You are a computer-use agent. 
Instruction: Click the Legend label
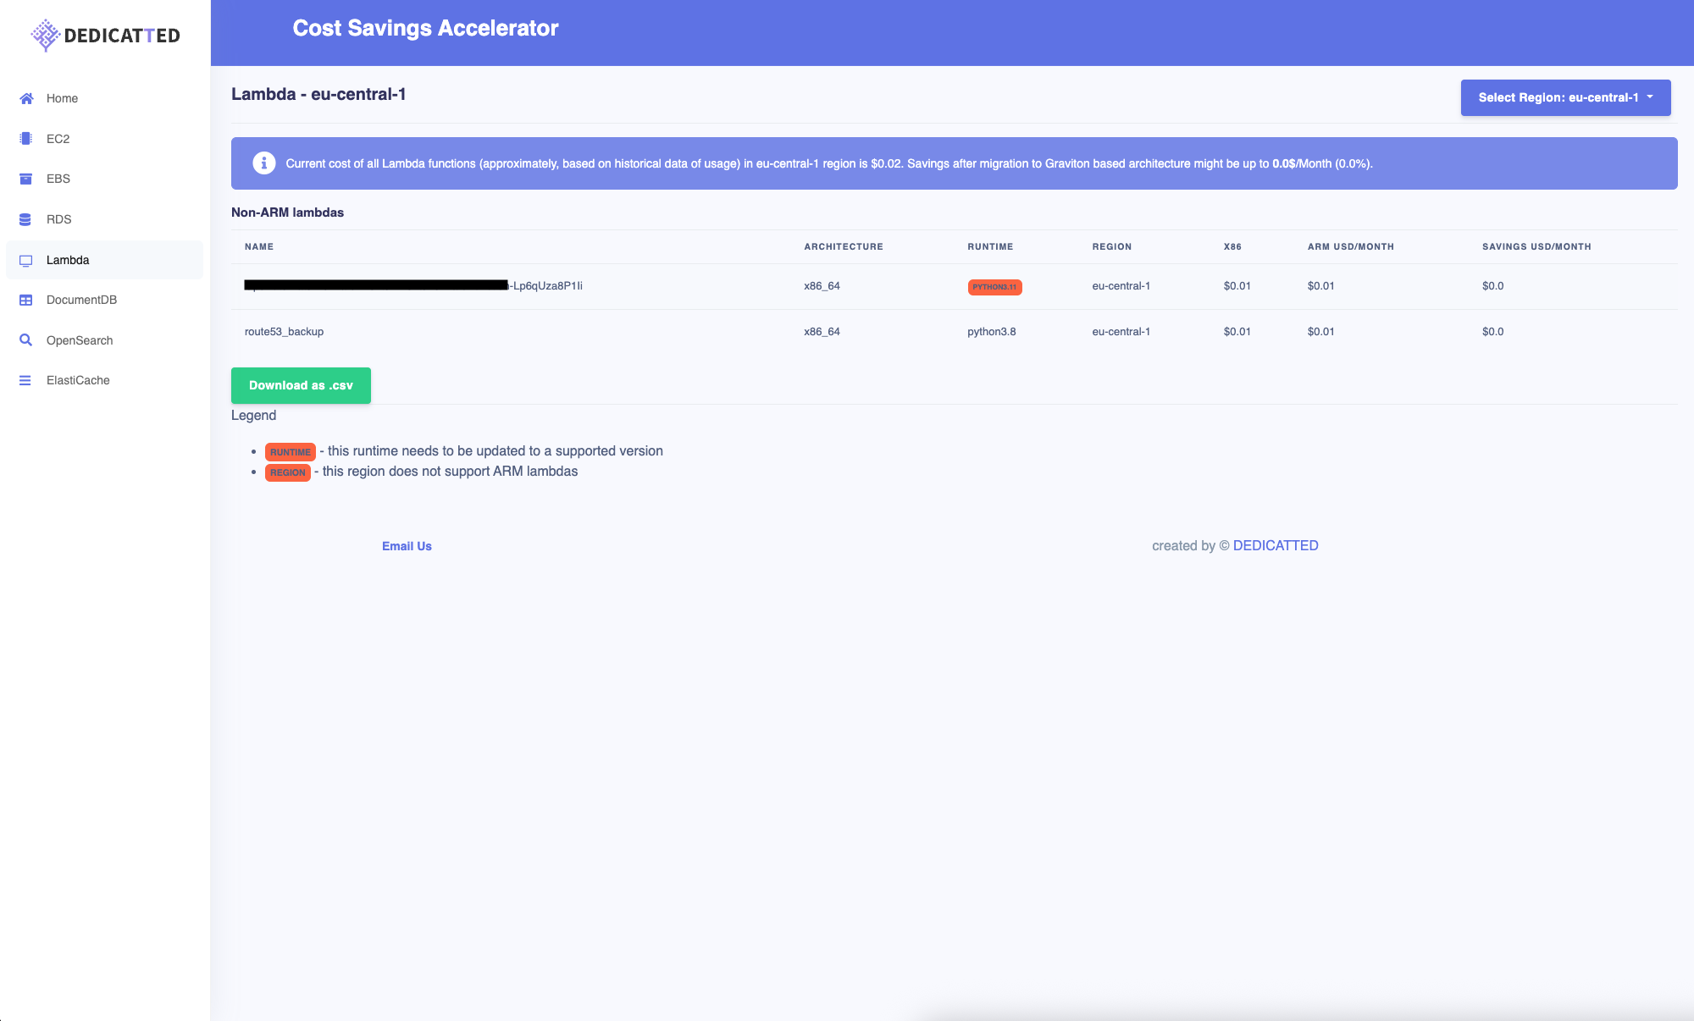coord(253,416)
